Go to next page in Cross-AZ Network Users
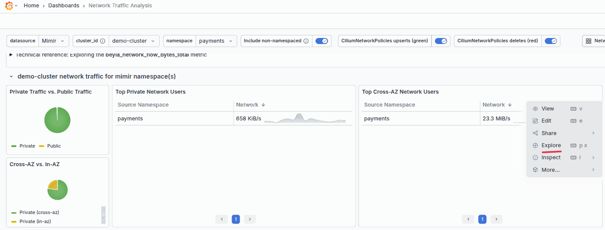This screenshot has width=605, height=230. (x=496, y=219)
